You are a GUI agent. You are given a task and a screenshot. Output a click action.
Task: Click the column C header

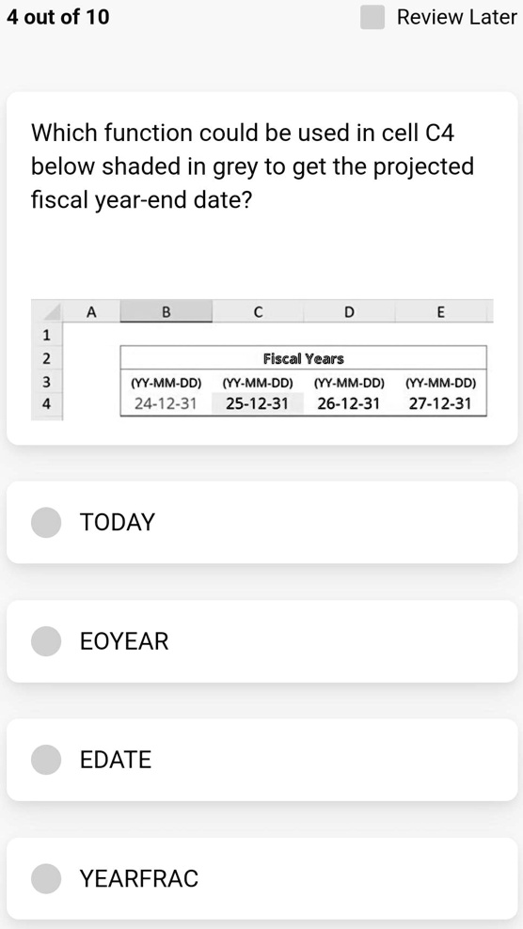[x=258, y=311]
